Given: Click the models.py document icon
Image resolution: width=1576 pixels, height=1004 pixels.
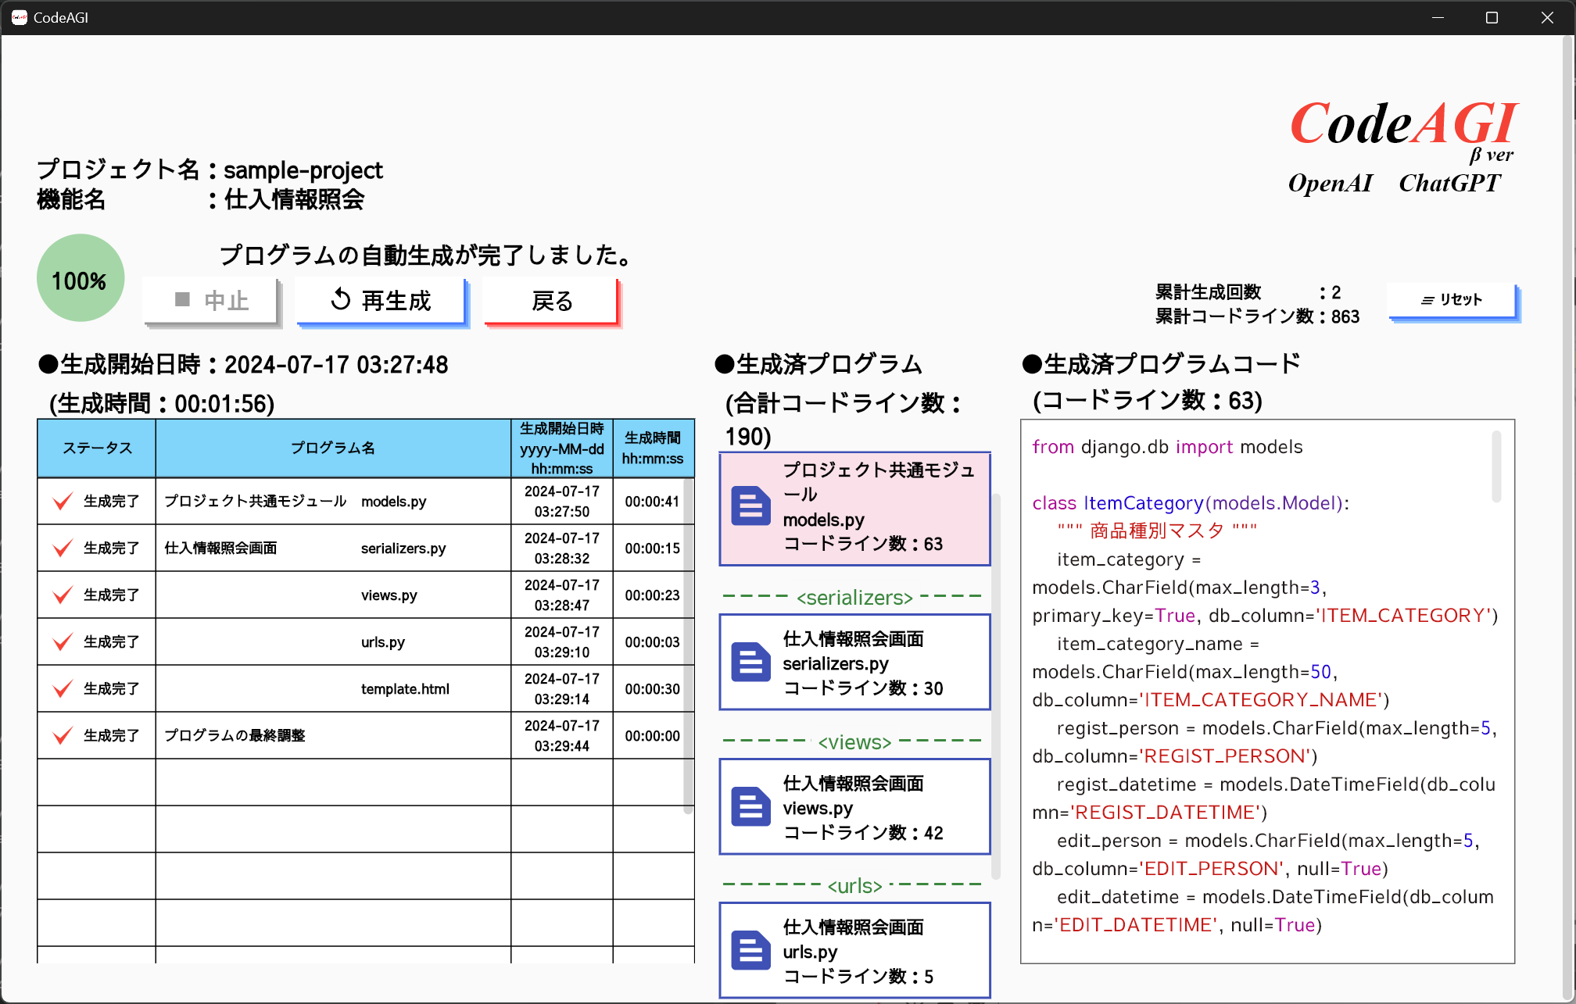Looking at the screenshot, I should click(x=750, y=506).
